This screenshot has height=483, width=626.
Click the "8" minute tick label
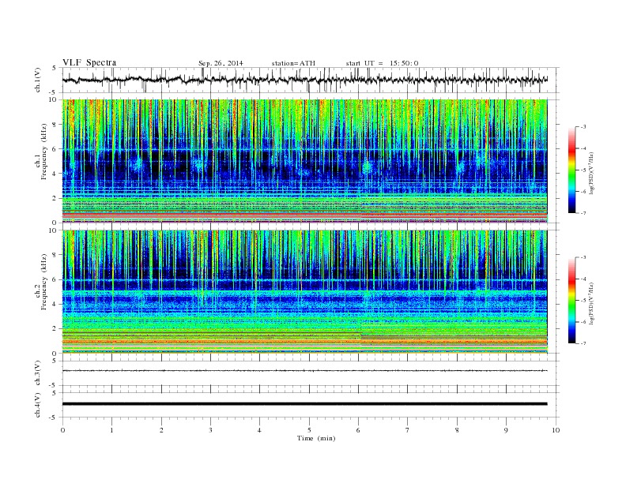pos(457,430)
